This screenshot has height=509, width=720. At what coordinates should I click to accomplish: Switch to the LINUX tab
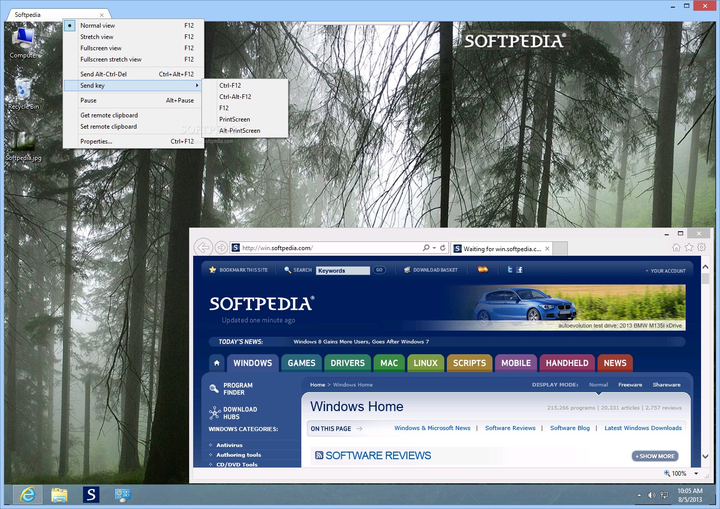tap(425, 363)
